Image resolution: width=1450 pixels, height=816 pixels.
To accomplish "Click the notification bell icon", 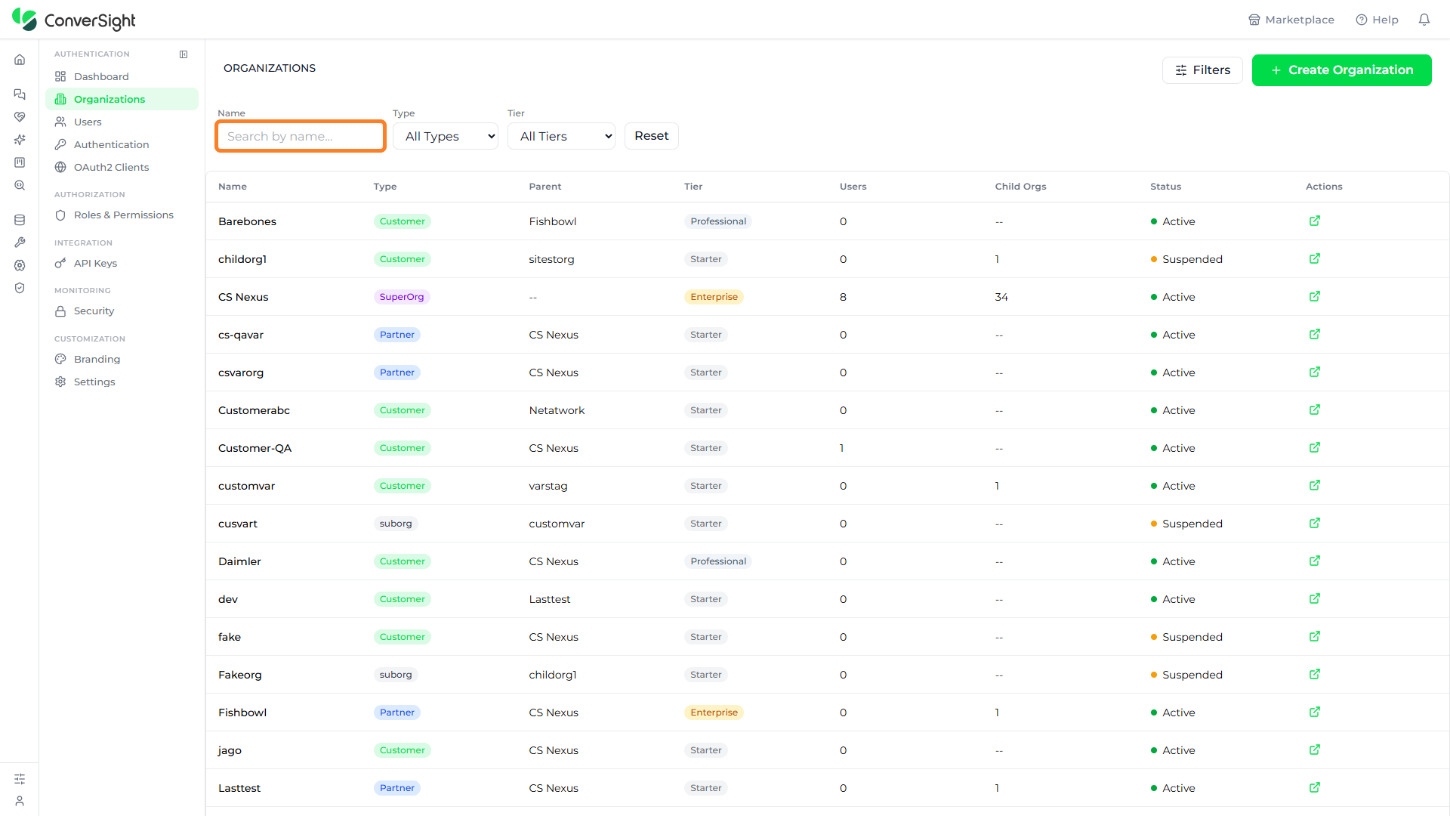I will pos(1424,20).
